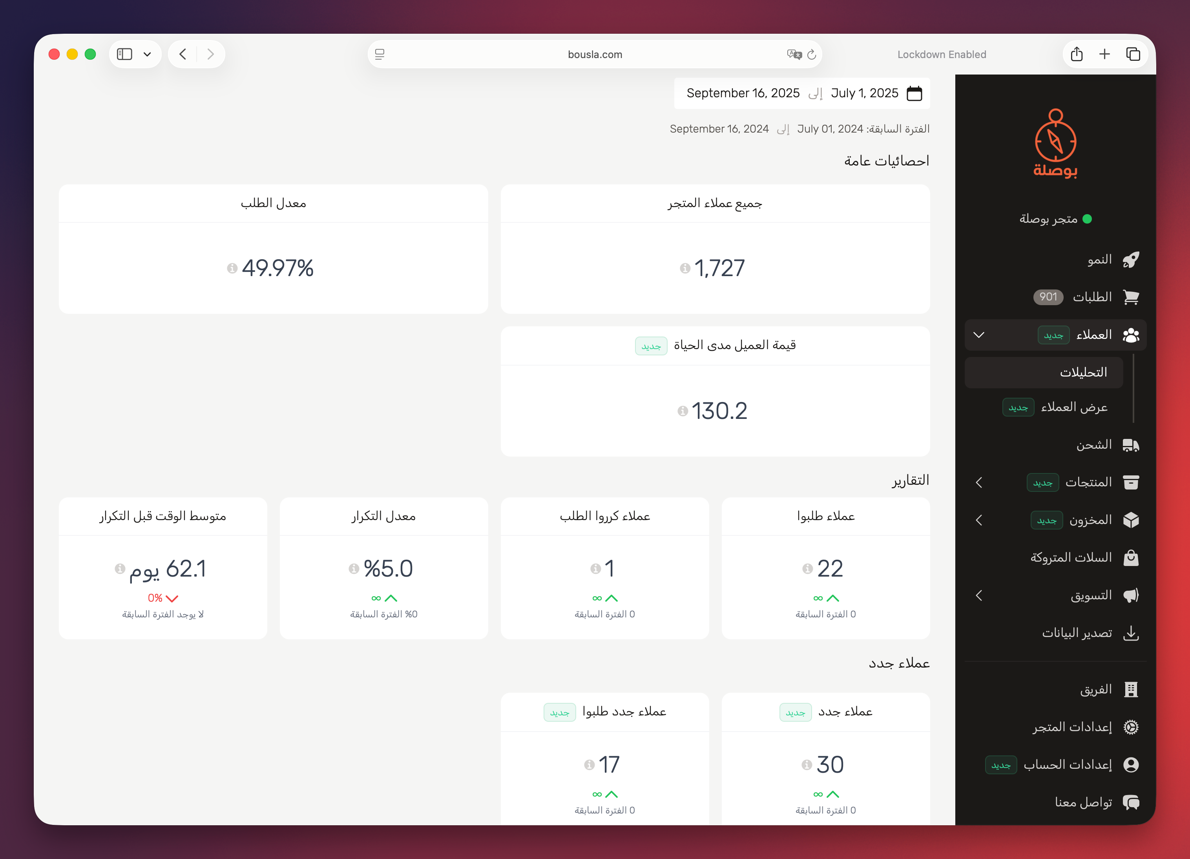This screenshot has width=1190, height=859.
Task: Click the info icon beside the 49.97% order rate
Action: 232,269
